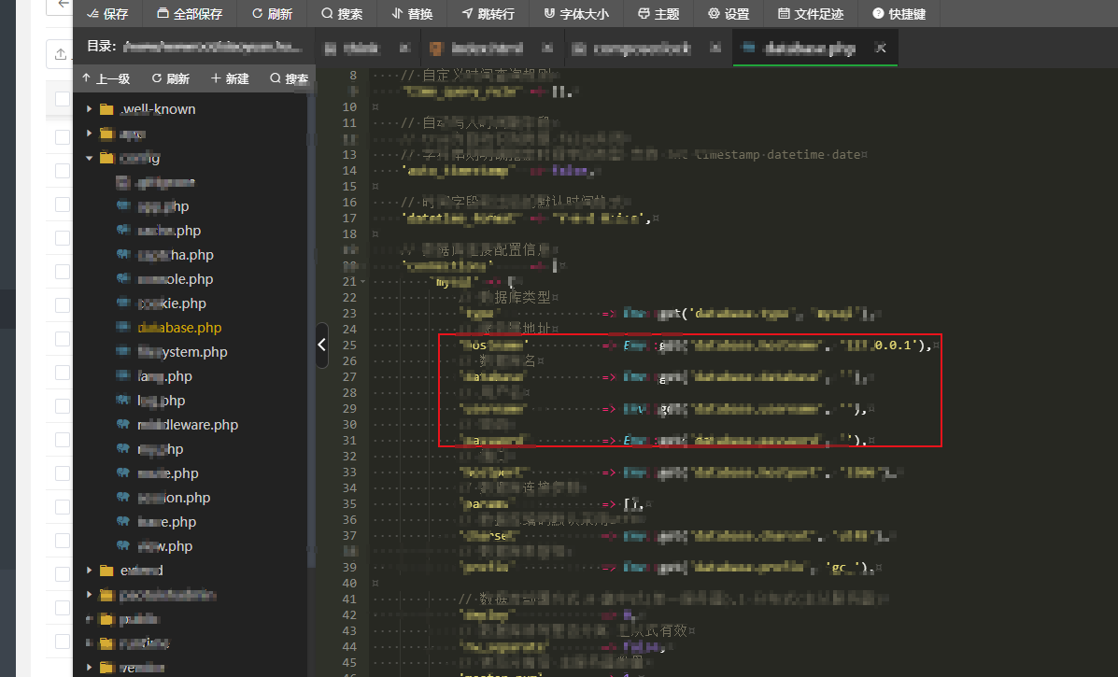The image size is (1118, 677).
Task: Click 跳转行 to jump to line
Action: coord(488,14)
